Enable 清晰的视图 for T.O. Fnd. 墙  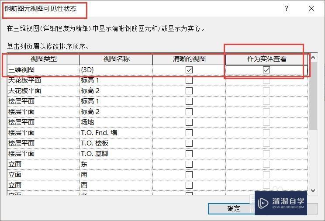point(189,133)
